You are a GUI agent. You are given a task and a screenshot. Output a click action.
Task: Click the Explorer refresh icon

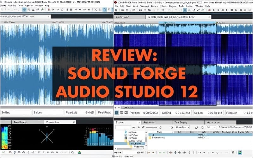[202, 127]
